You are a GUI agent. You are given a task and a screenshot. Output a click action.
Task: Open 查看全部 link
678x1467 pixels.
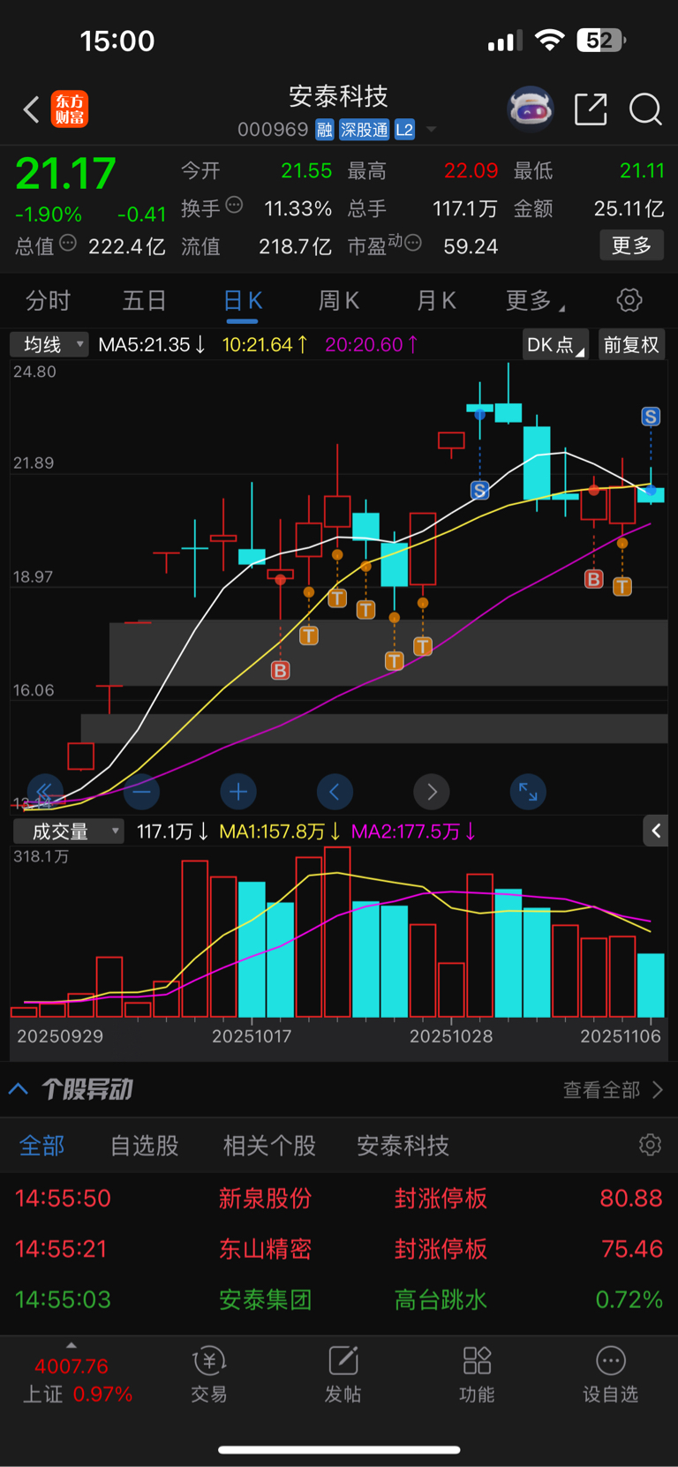pyautogui.click(x=613, y=1090)
